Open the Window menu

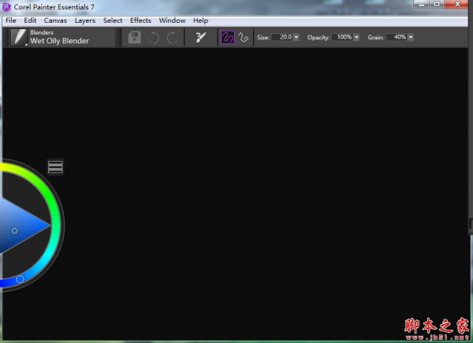172,20
